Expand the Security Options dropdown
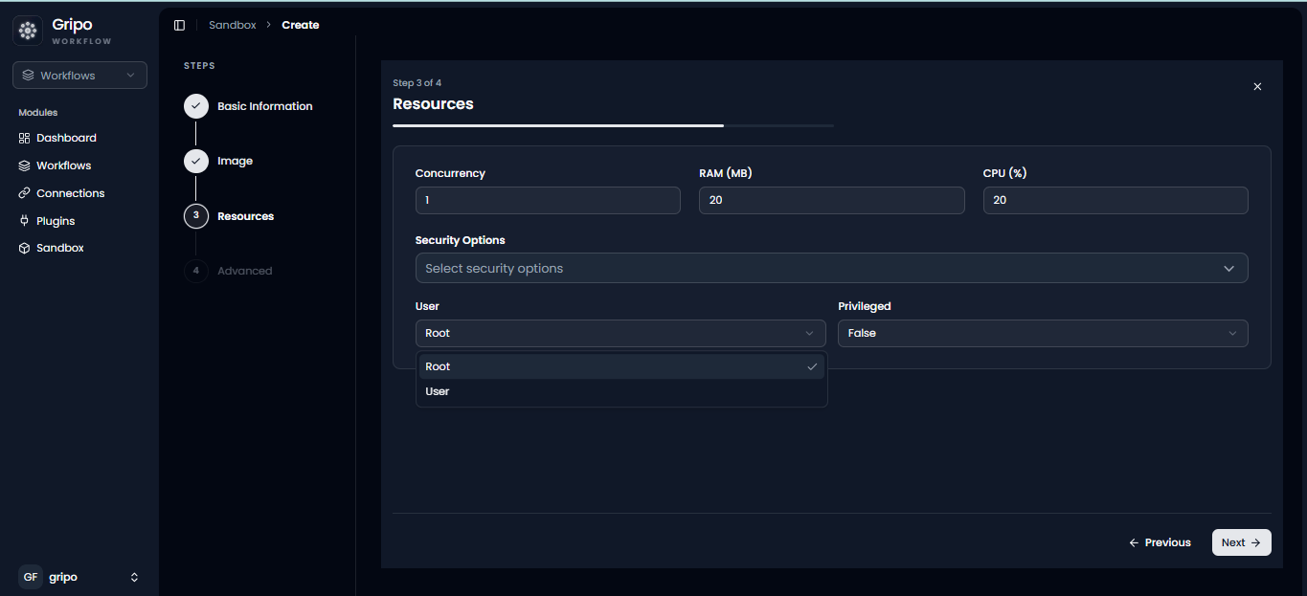Viewport: 1307px width, 596px height. click(831, 268)
